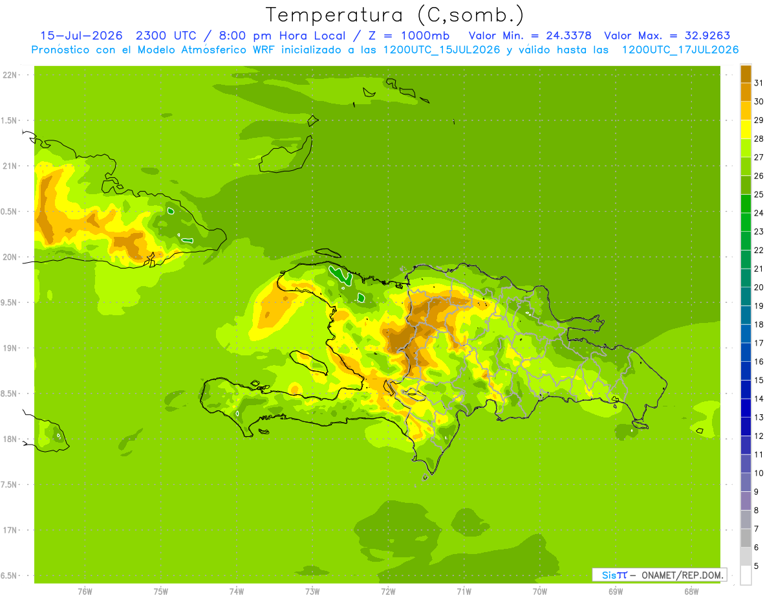Pick the gray swatch between 6 and 7
Image resolution: width=776 pixels, height=600 pixels.
746,538
